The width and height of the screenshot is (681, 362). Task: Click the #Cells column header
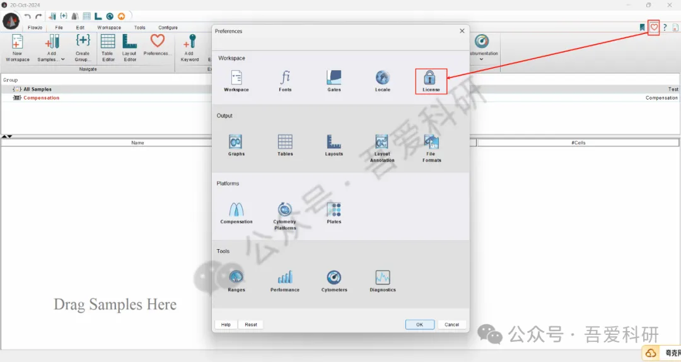578,143
